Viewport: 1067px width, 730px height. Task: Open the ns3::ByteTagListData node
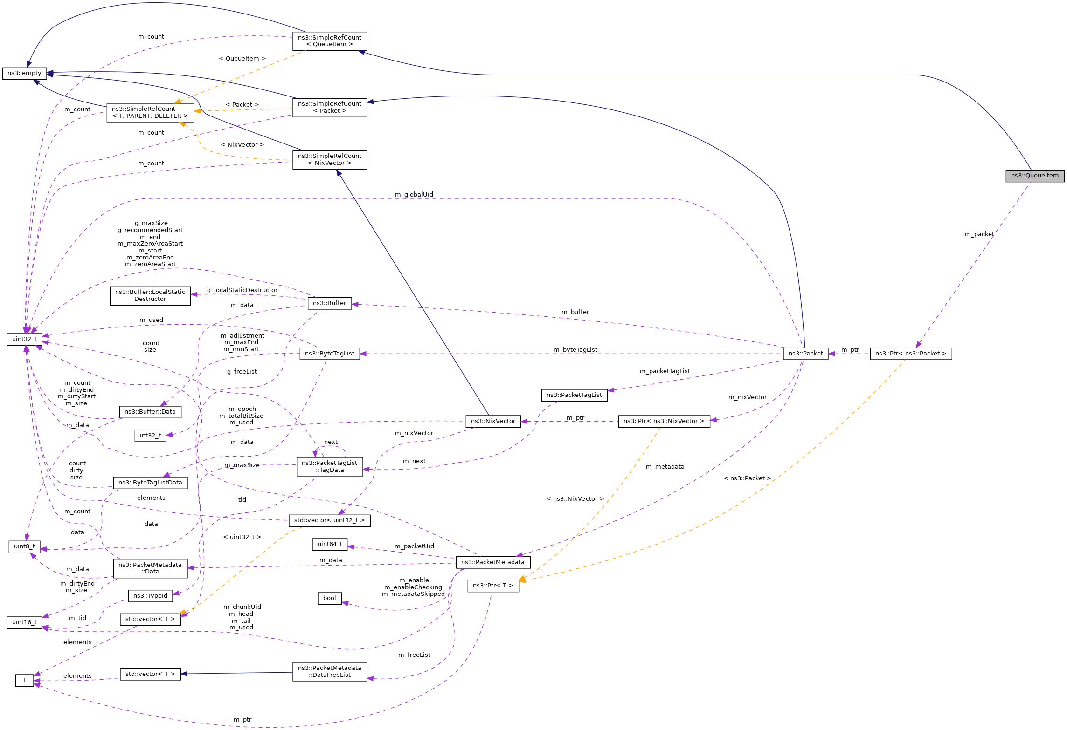point(150,483)
